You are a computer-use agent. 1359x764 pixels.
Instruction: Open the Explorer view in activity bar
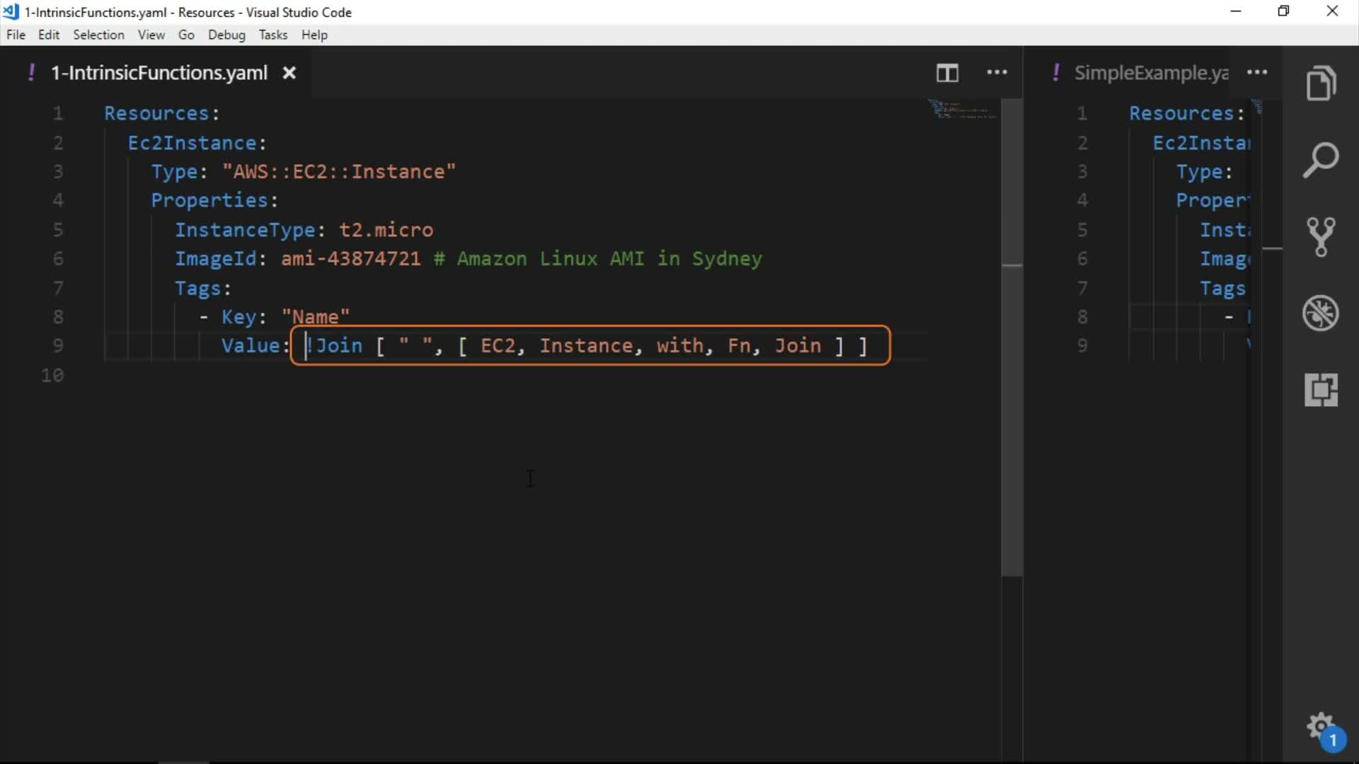[x=1321, y=83]
